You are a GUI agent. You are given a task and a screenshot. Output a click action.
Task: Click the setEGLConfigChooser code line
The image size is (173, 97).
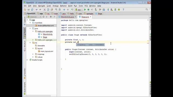tap(88, 54)
